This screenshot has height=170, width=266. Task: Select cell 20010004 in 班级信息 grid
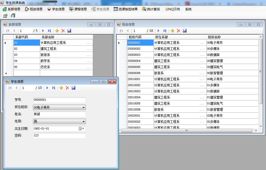[140, 98]
